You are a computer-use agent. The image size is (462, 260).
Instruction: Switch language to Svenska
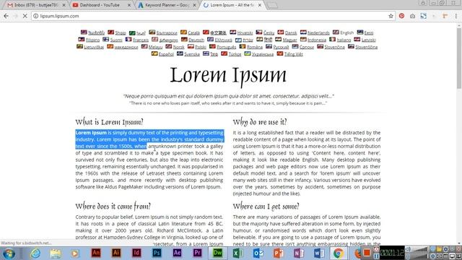click(x=192, y=54)
